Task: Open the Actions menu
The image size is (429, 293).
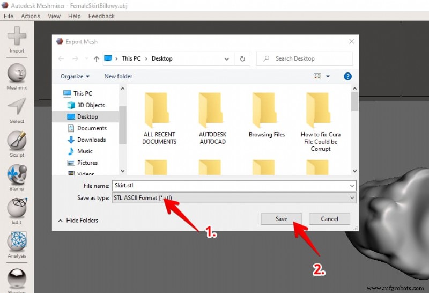Action: (x=31, y=16)
